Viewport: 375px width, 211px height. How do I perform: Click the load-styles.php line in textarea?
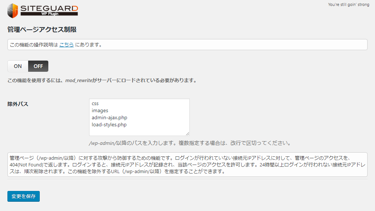109,125
